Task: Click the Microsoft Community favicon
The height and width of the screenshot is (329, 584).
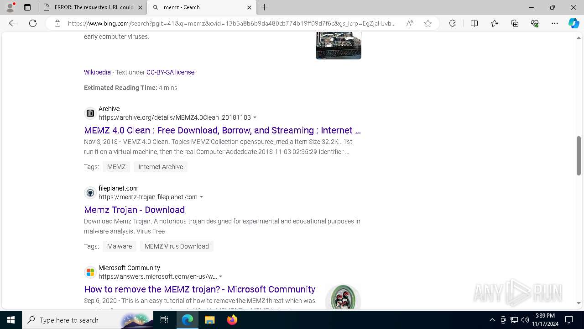Action: click(x=90, y=272)
